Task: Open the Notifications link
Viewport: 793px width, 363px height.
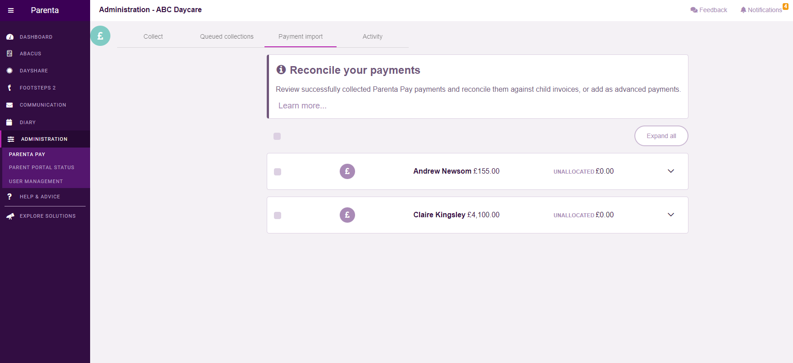Action: pyautogui.click(x=761, y=10)
